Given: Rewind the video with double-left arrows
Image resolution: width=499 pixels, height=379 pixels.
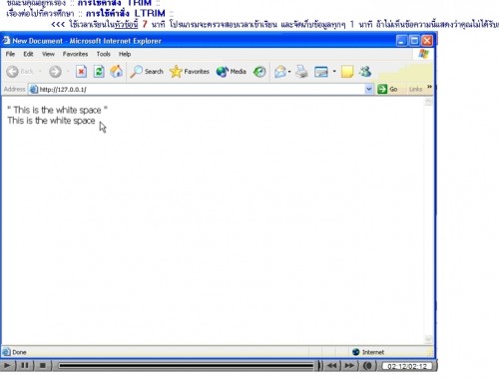Looking at the screenshot, I should 332,365.
